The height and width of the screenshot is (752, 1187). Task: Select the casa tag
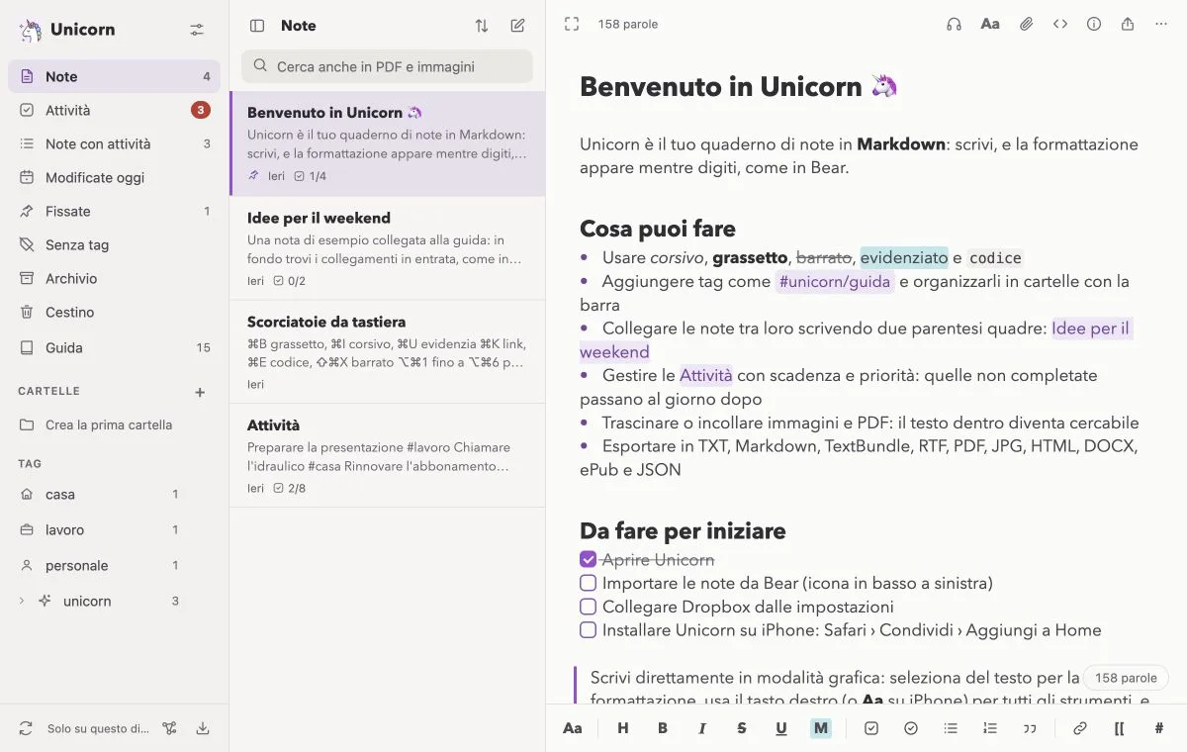[x=114, y=494]
